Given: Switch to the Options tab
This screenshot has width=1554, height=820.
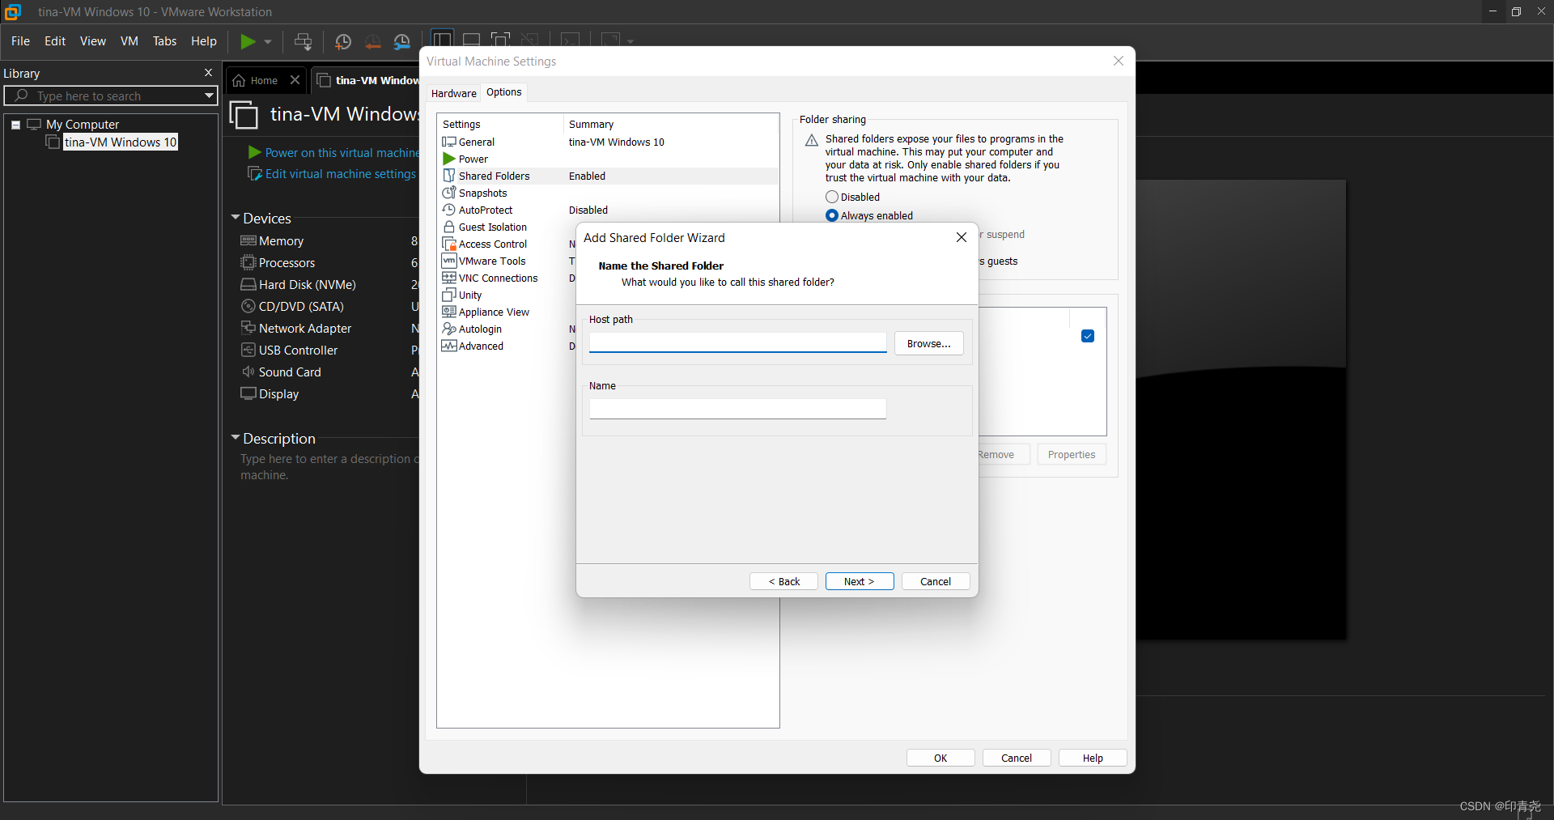Looking at the screenshot, I should pos(504,92).
